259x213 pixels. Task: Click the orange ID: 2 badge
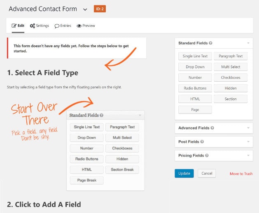click(x=100, y=9)
